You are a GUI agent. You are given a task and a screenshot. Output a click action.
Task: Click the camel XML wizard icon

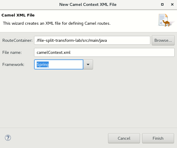pyautogui.click(x=164, y=20)
